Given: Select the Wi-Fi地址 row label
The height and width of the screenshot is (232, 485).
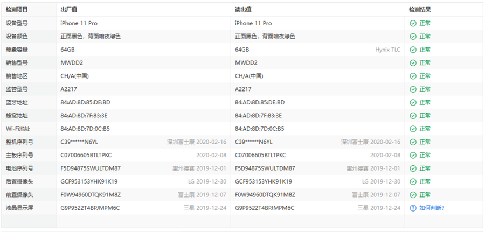Looking at the screenshot, I should [x=18, y=129].
